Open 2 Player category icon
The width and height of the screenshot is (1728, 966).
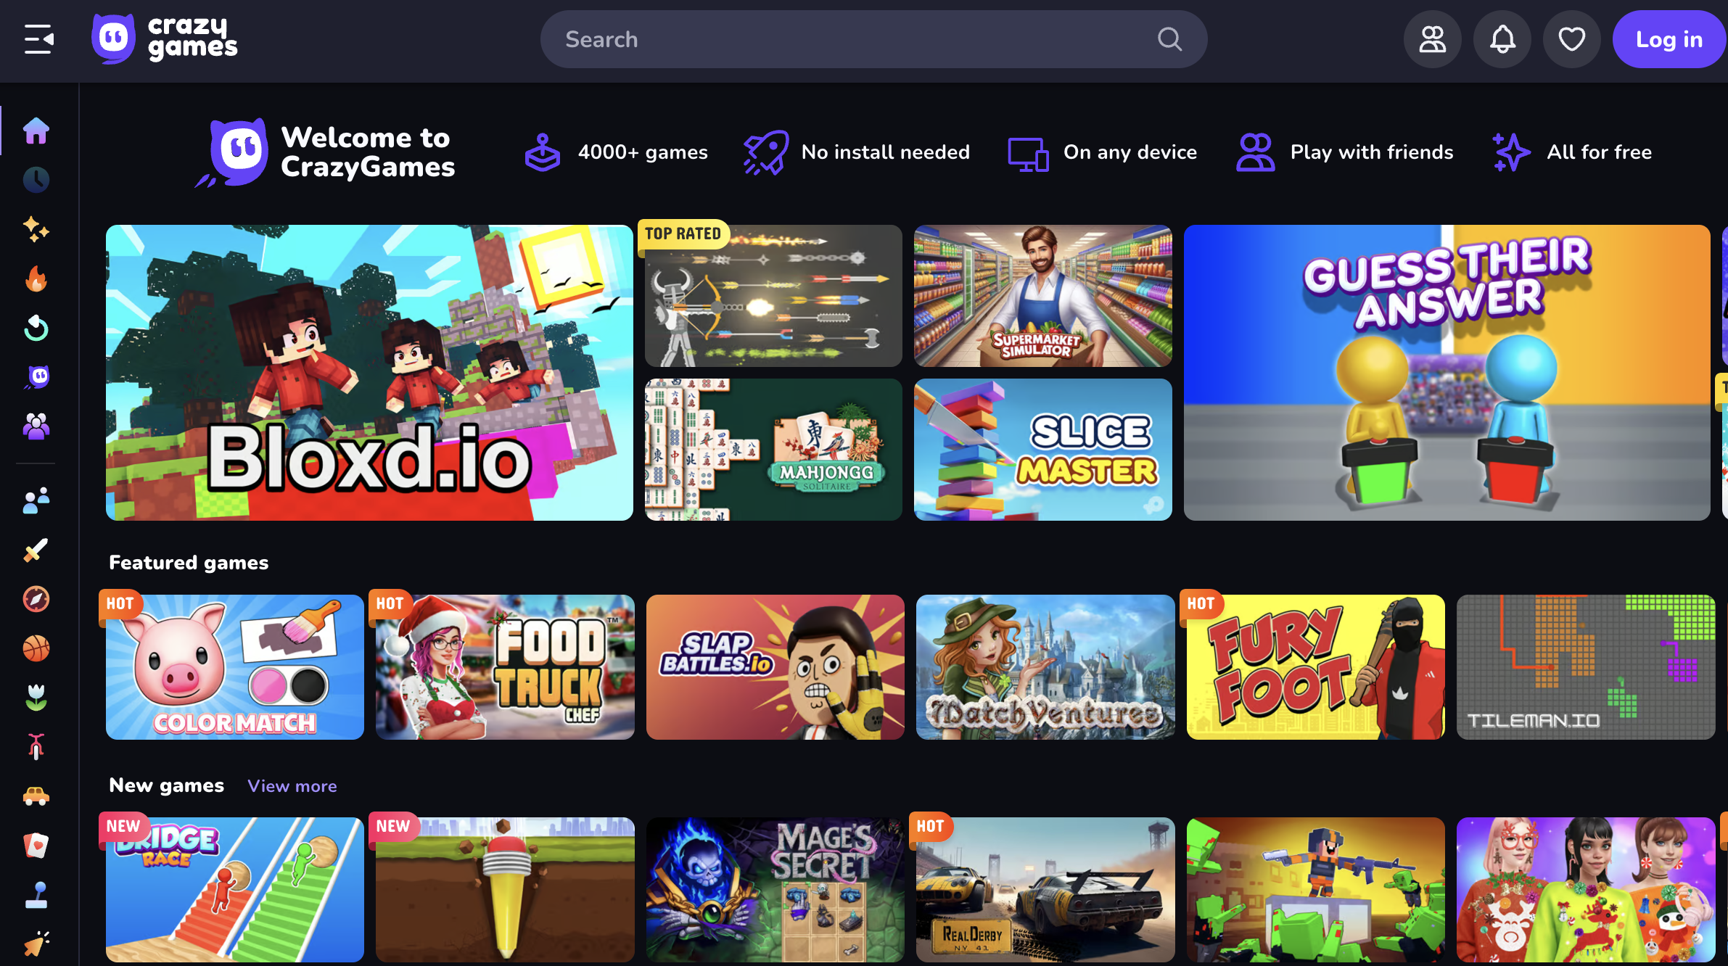tap(36, 500)
